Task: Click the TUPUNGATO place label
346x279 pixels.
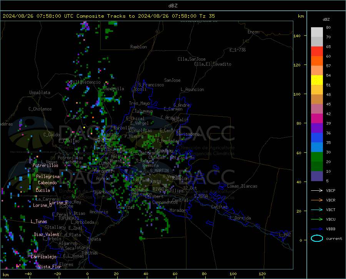Action: (69, 218)
